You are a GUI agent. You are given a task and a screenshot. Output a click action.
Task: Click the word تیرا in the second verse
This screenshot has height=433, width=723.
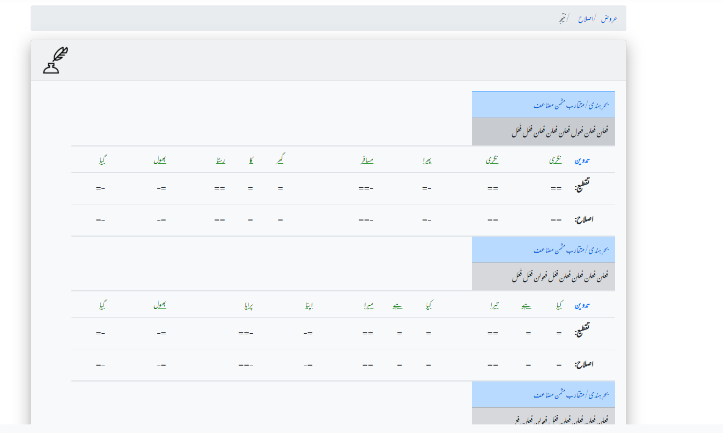(493, 305)
